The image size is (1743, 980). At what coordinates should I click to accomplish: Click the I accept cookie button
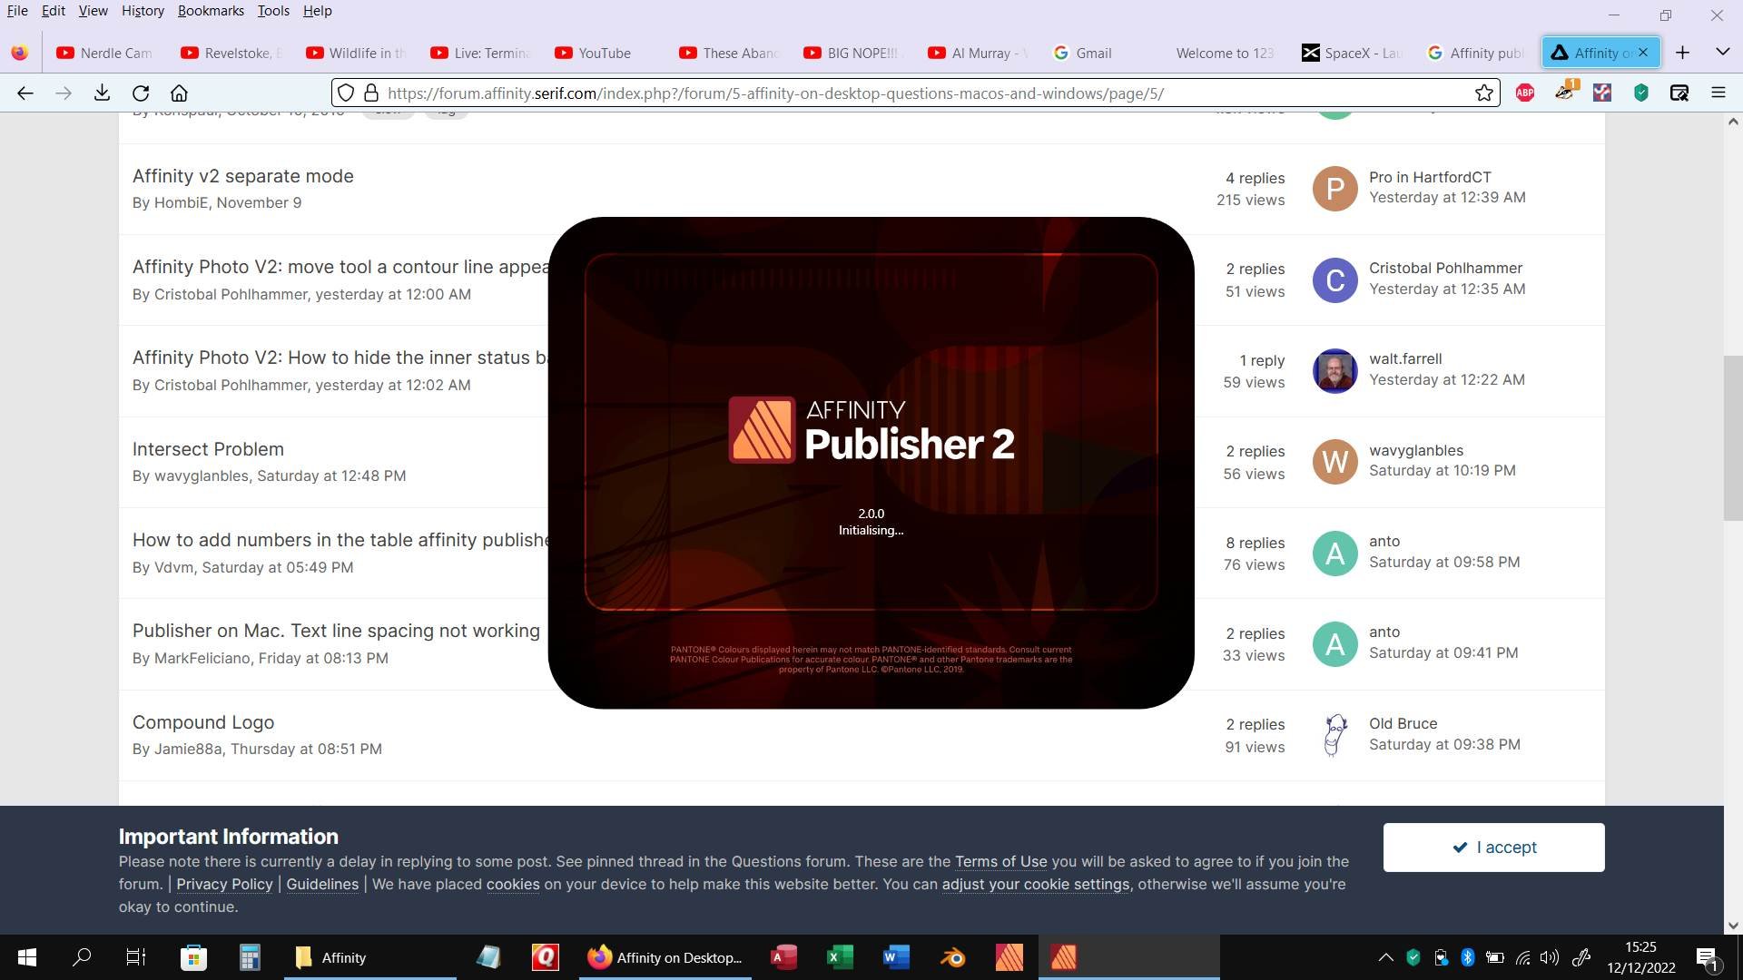[x=1493, y=848]
